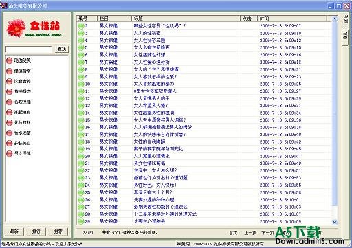Click the 推荐 recommend button
Viewport: 352px width, 248px height.
point(58,232)
